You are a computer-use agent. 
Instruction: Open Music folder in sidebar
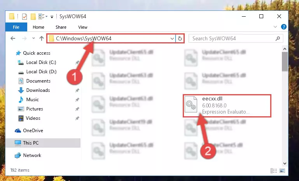tap(32, 100)
